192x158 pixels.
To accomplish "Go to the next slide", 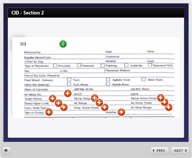I will pos(180,151).
